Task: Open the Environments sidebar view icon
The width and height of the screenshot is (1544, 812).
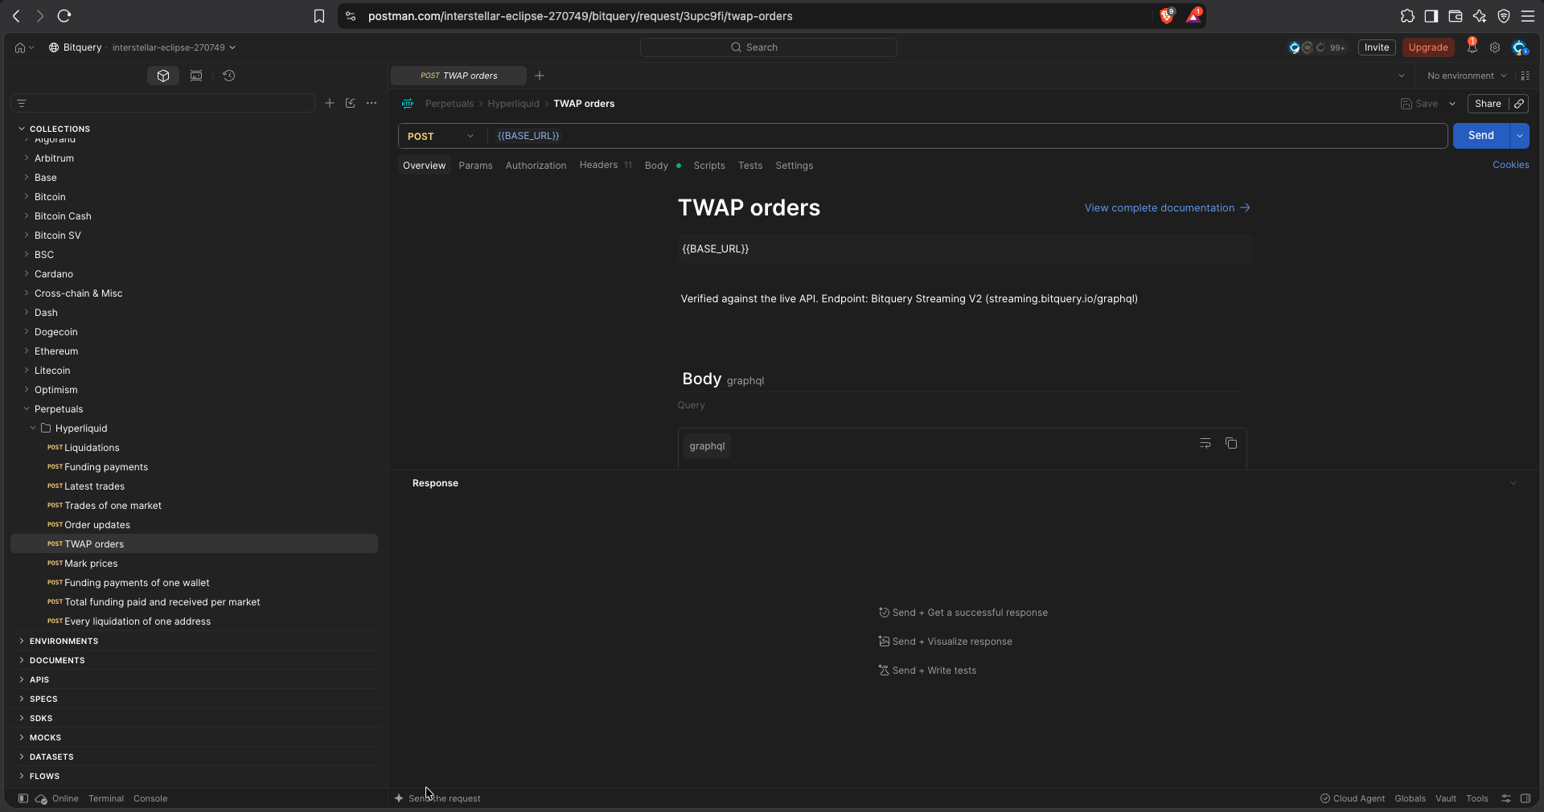Action: tap(196, 76)
